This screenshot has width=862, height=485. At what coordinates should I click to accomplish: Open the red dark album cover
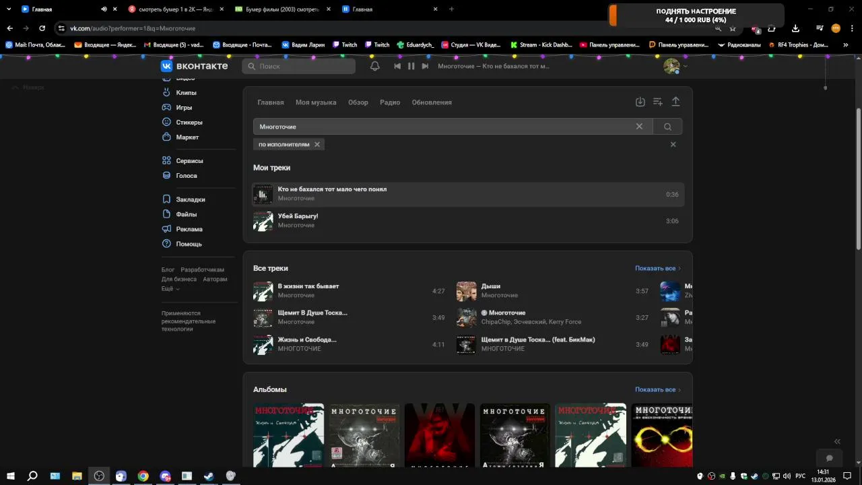(x=439, y=435)
